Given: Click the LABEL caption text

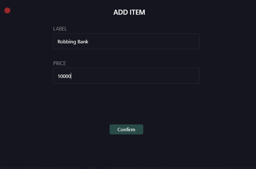Looking at the screenshot, I should pos(60,29).
